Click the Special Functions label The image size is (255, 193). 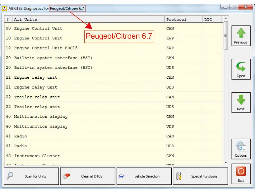[204, 176]
